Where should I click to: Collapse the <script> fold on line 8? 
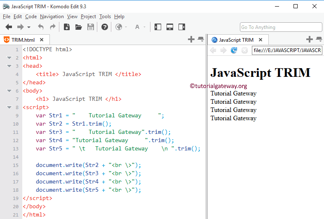pos(9,107)
